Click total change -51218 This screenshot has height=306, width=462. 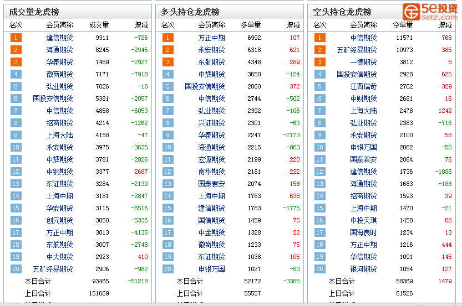(138, 281)
